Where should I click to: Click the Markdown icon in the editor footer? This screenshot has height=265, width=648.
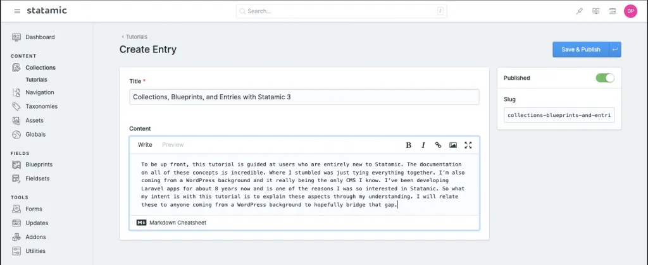[x=141, y=223]
